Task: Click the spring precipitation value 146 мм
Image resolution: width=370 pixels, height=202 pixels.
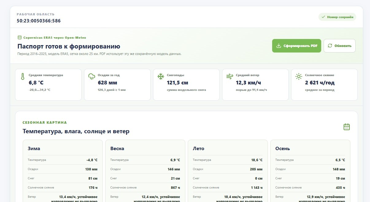Action: (174, 169)
